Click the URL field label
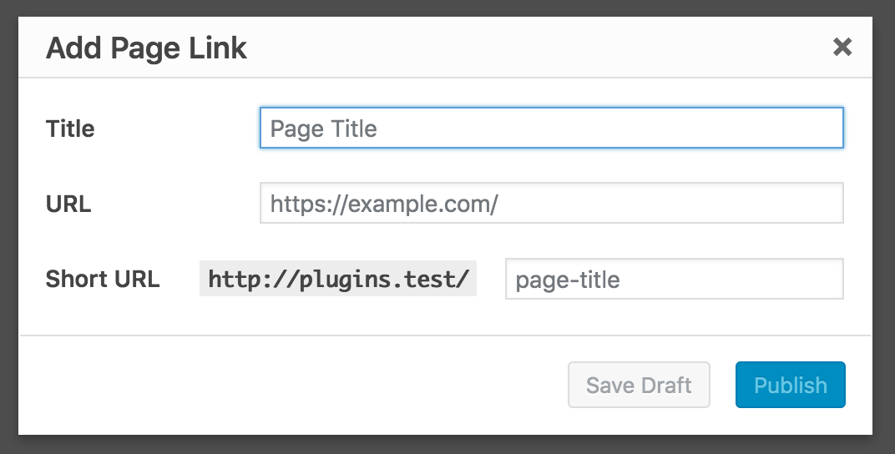 click(68, 204)
